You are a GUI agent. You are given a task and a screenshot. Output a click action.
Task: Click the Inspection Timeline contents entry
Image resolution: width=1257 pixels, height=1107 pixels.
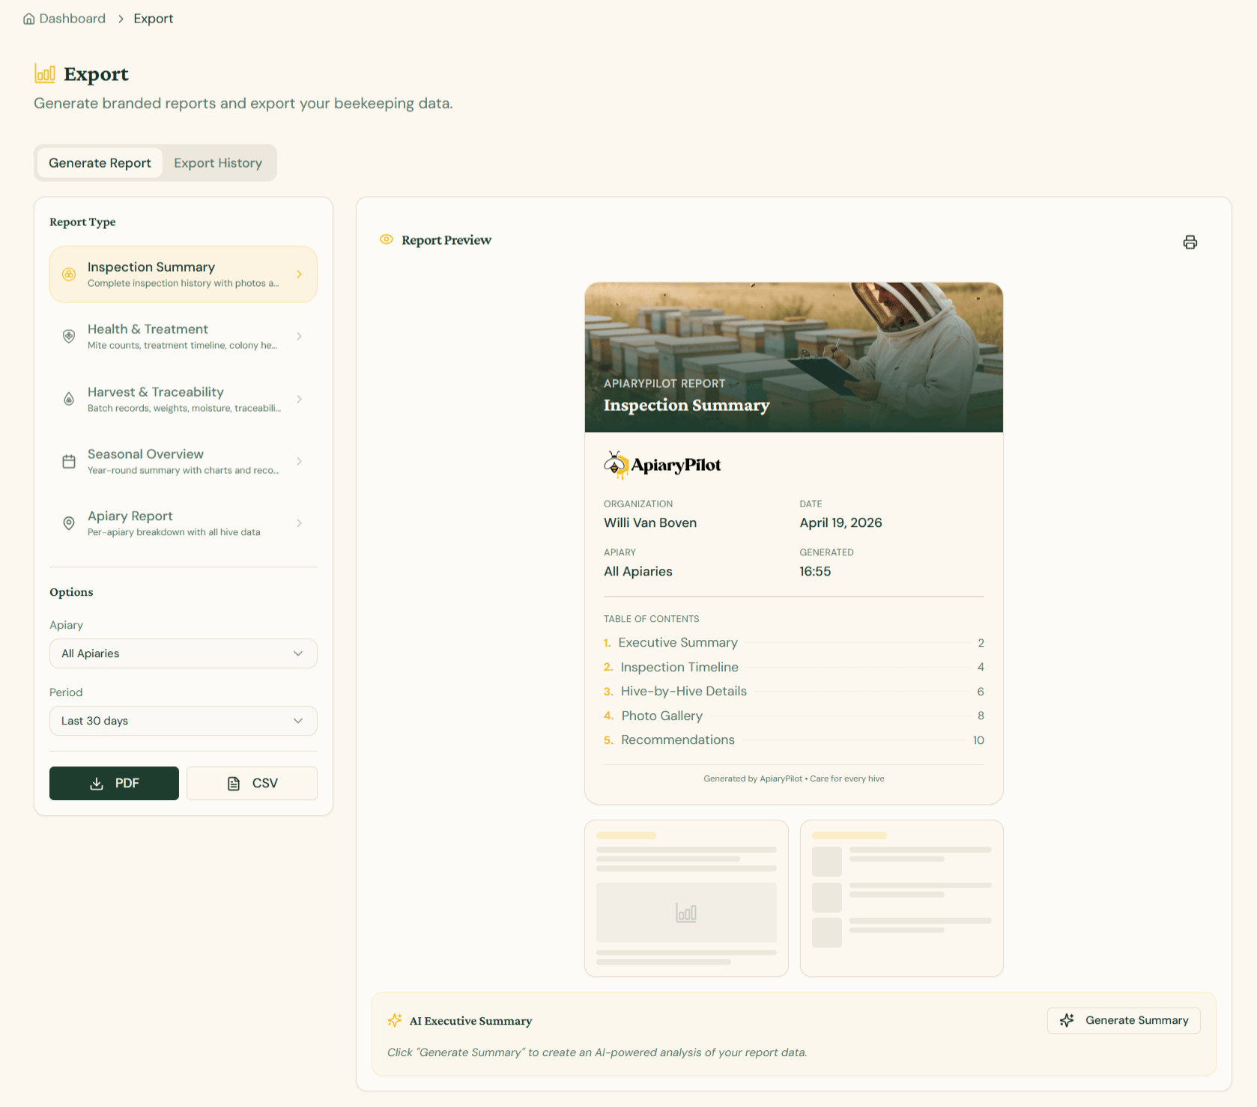point(793,667)
